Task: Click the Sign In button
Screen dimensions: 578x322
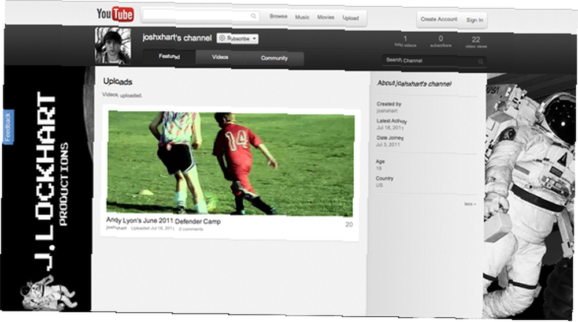Action: coord(475,20)
